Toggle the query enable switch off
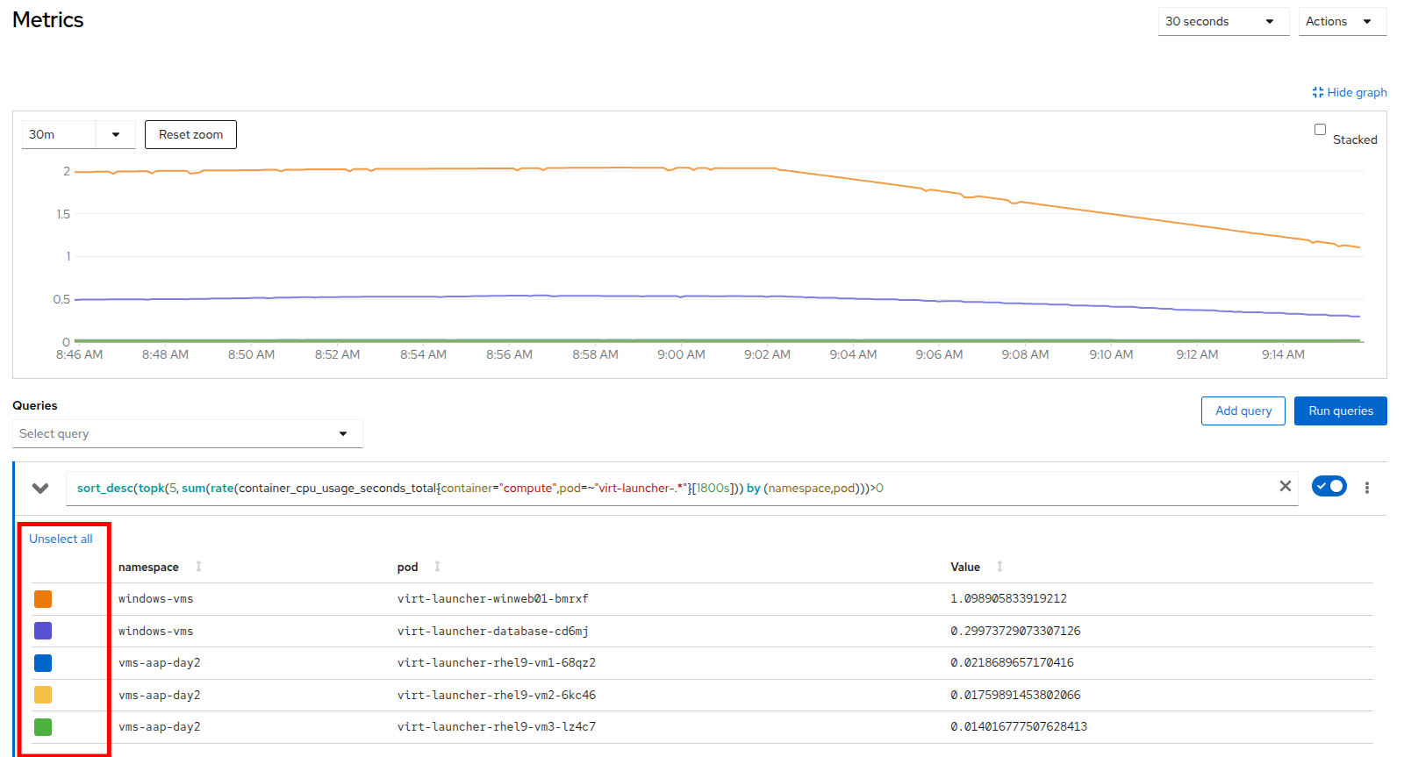Image resolution: width=1404 pixels, height=757 pixels. (x=1329, y=486)
